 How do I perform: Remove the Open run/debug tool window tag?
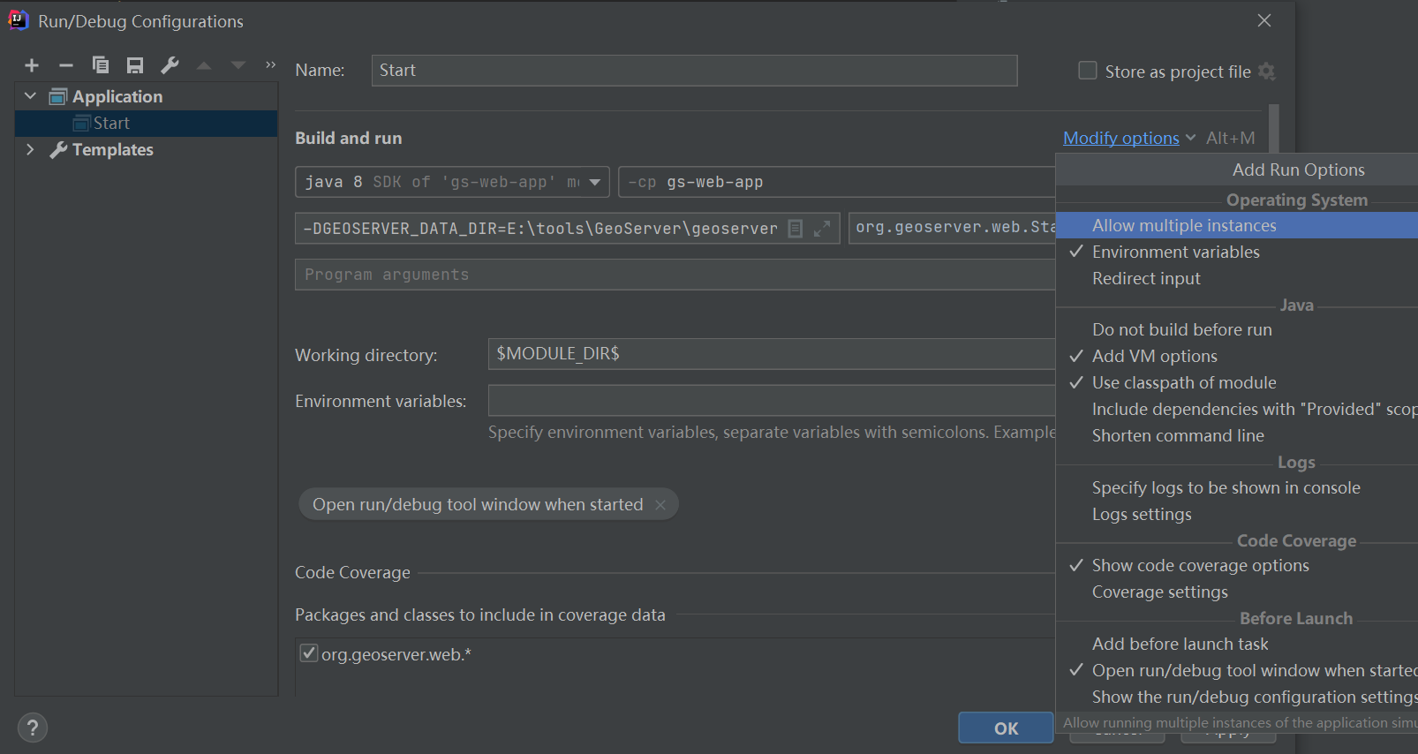tap(660, 505)
